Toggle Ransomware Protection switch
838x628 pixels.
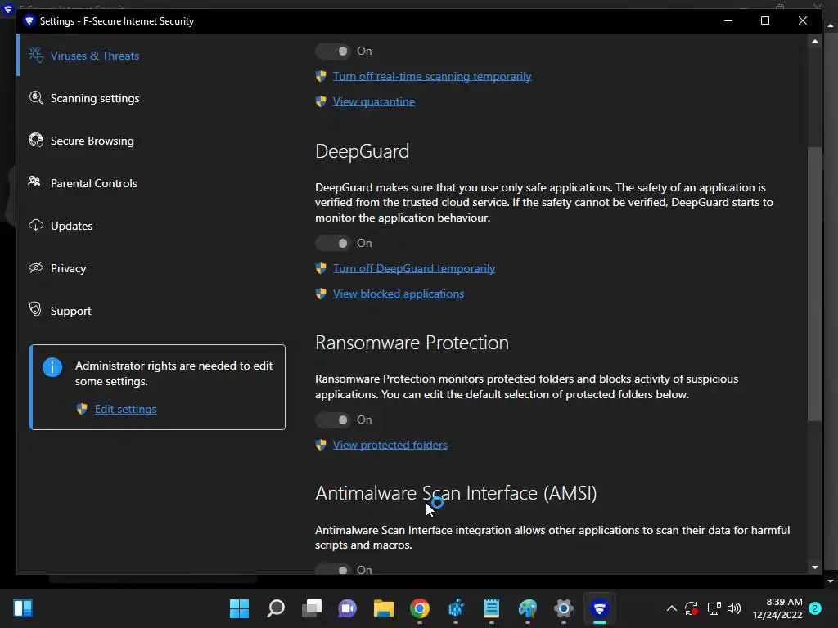pyautogui.click(x=333, y=419)
